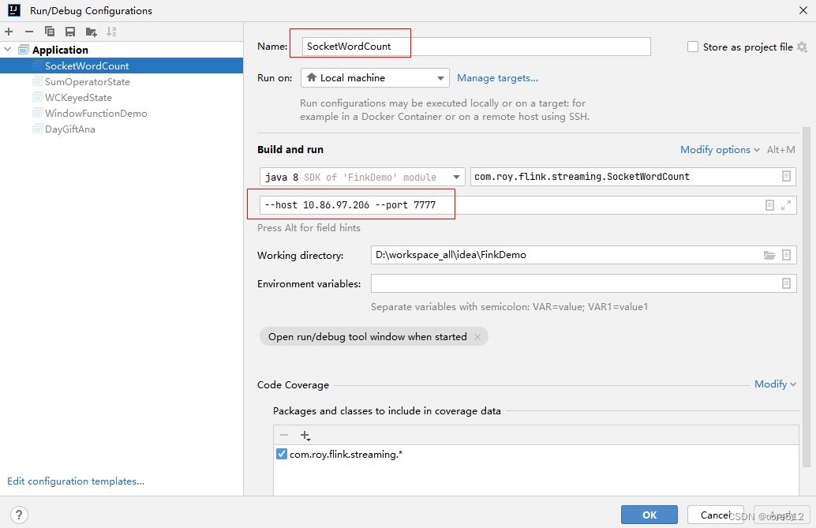Insert macros into Environment variables field
Image resolution: width=816 pixels, height=528 pixels.
786,283
